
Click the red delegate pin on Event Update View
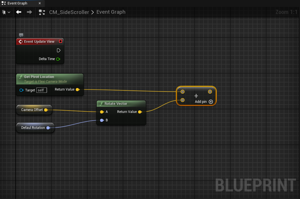60,41
